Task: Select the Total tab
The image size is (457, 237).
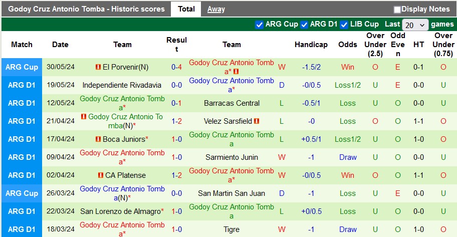Action: [x=186, y=9]
